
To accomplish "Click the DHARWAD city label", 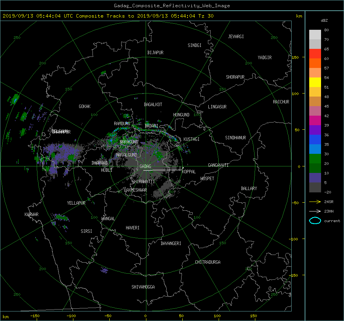I will [99, 163].
